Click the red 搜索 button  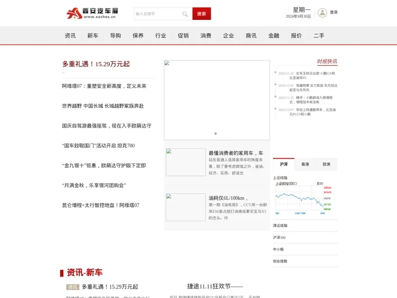point(202,14)
